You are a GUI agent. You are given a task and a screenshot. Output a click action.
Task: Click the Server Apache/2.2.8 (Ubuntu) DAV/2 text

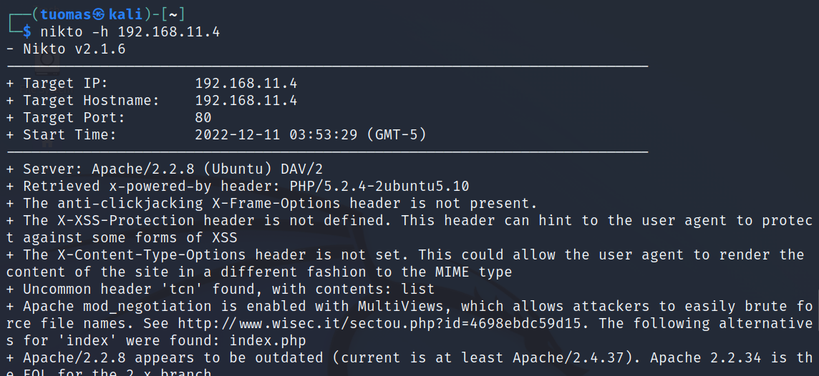click(173, 169)
